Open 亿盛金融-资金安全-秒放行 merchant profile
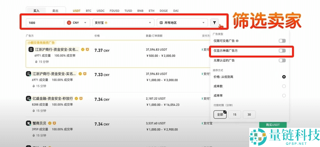 click(x=53, y=98)
